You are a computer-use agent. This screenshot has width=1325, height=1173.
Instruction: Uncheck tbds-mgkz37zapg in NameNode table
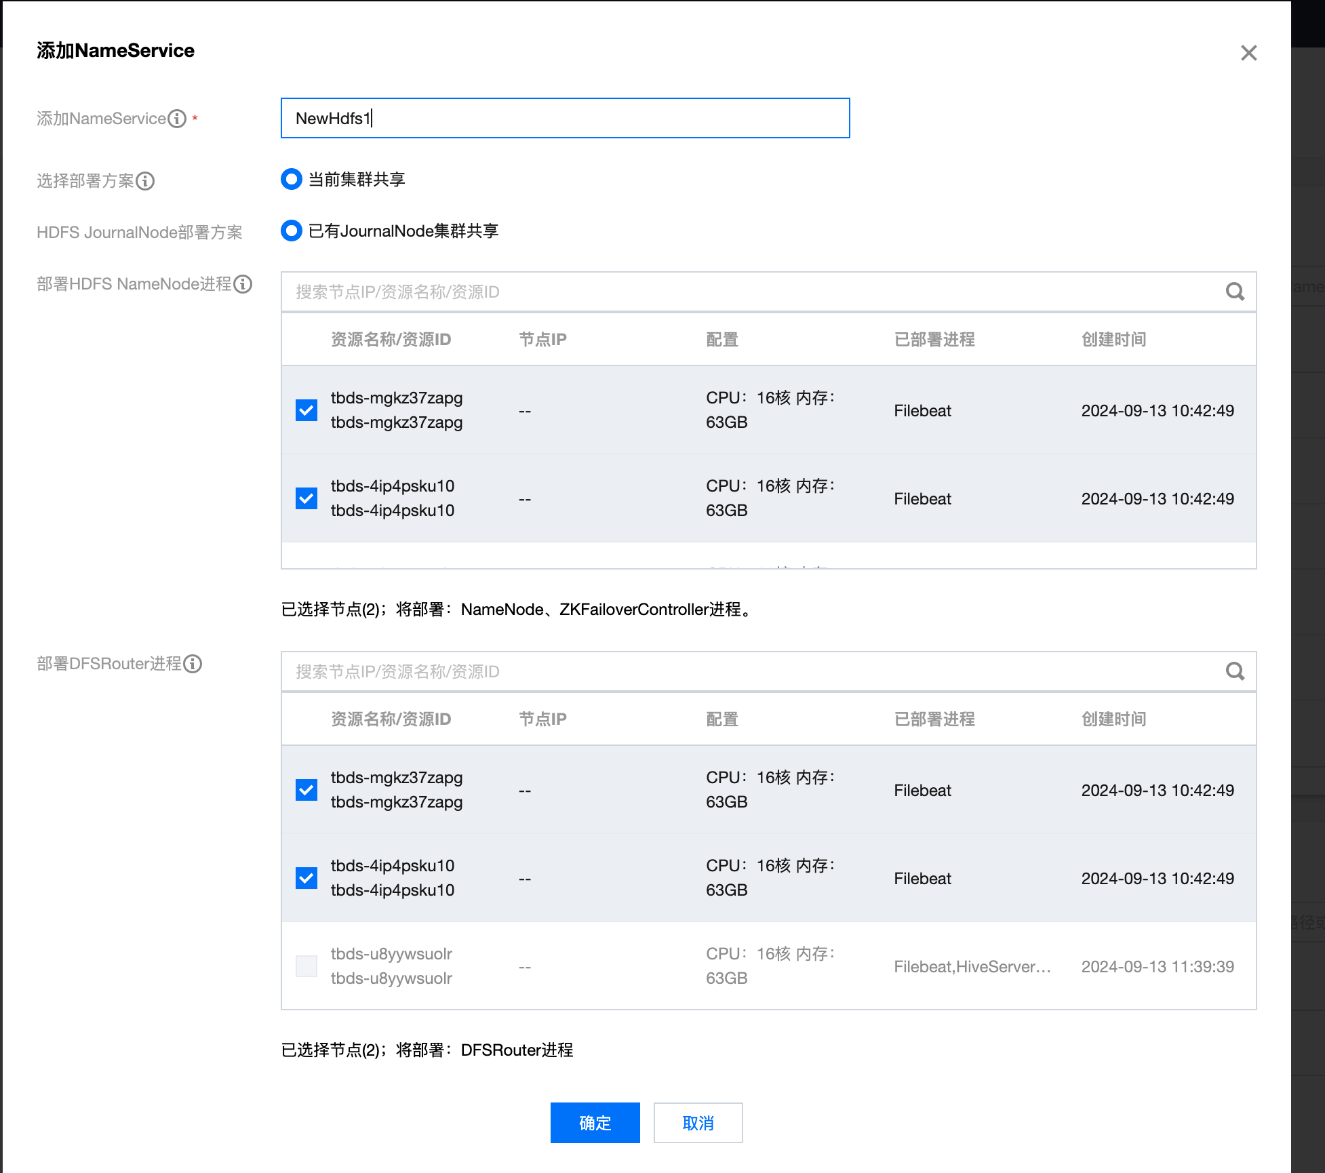coord(306,410)
